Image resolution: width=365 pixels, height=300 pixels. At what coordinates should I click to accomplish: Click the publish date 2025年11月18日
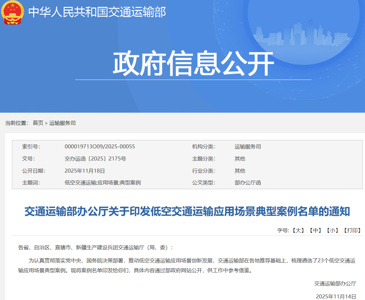tap(85, 171)
